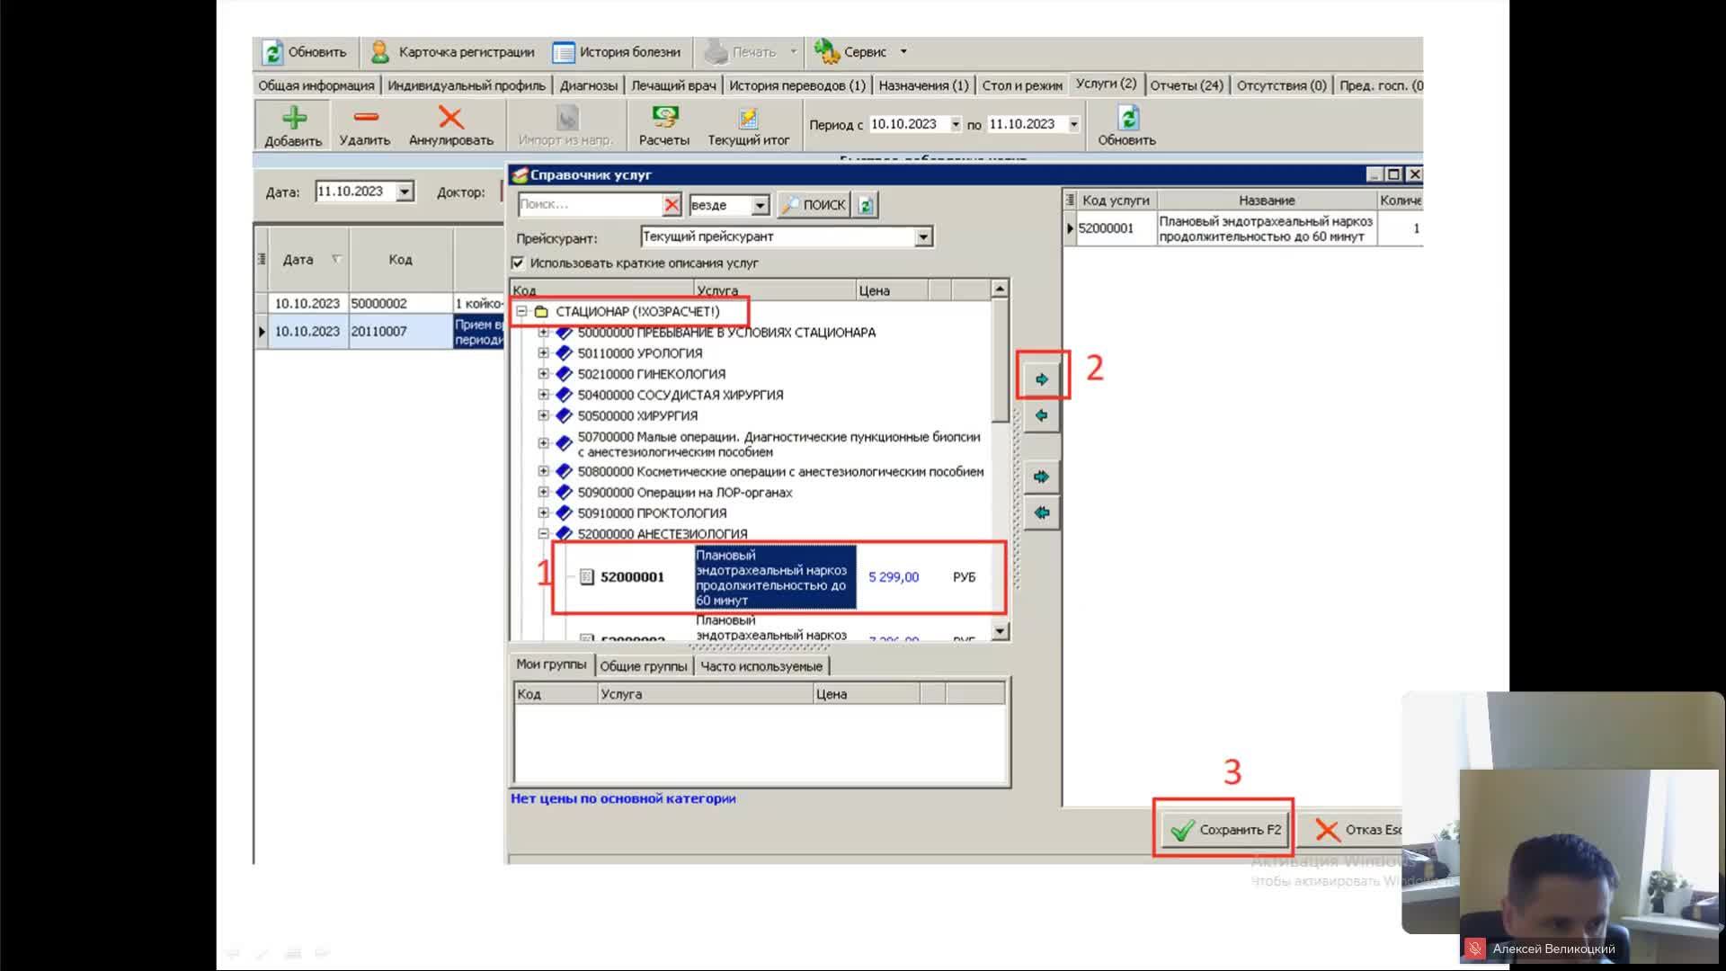This screenshot has height=971, width=1726.
Task: Switch to the Назначения (1) tab
Action: click(922, 85)
